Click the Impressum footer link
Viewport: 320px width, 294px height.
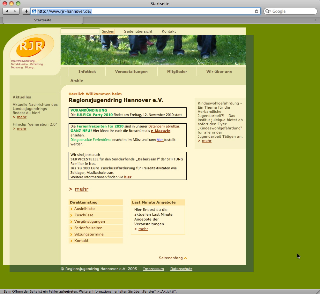pyautogui.click(x=153, y=269)
